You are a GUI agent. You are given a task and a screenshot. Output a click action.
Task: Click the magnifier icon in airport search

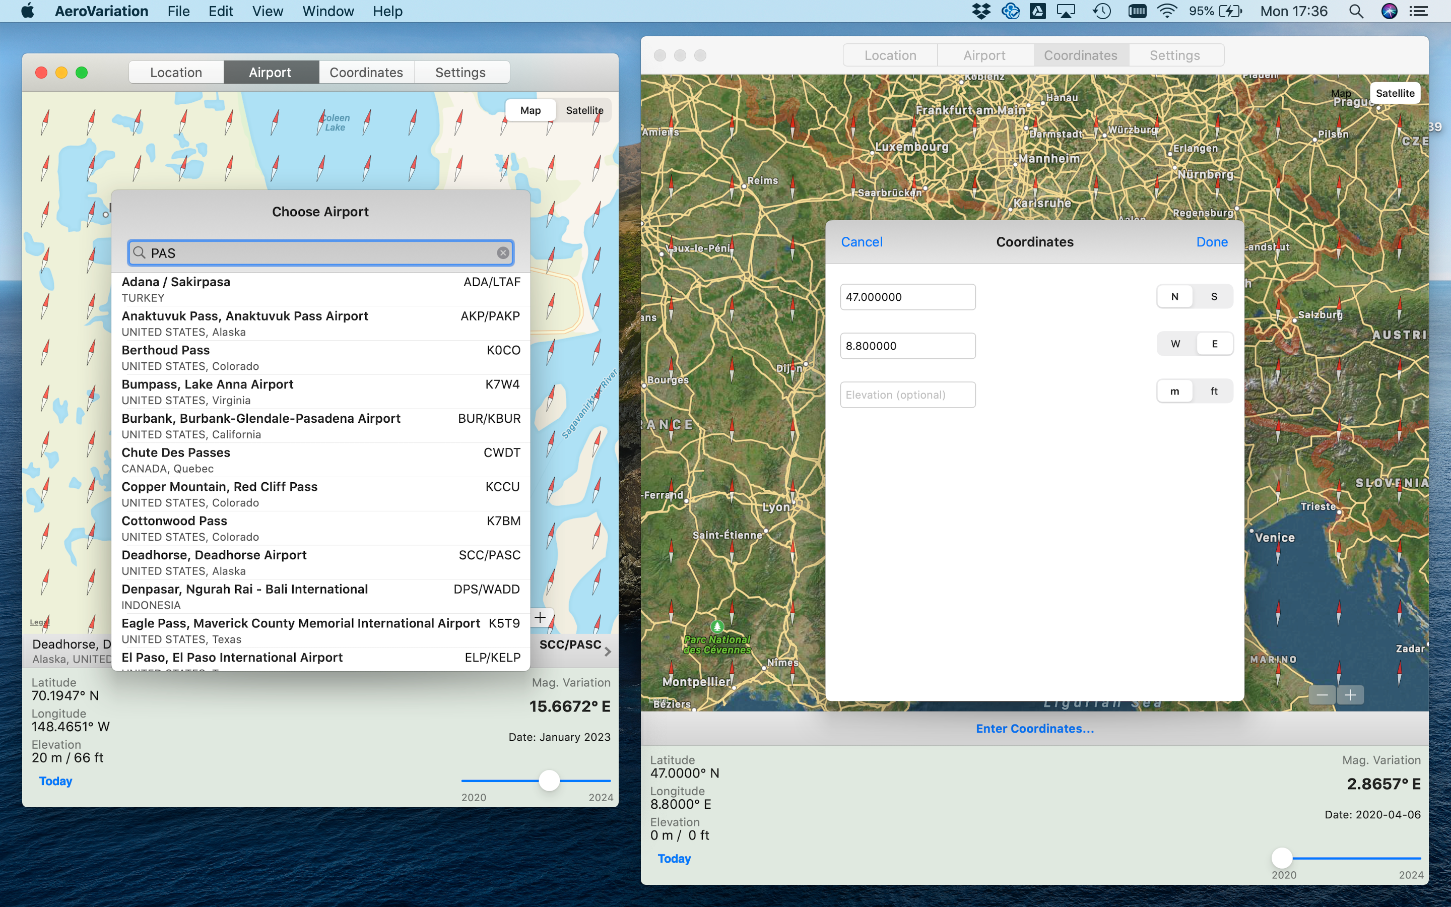[x=139, y=253]
